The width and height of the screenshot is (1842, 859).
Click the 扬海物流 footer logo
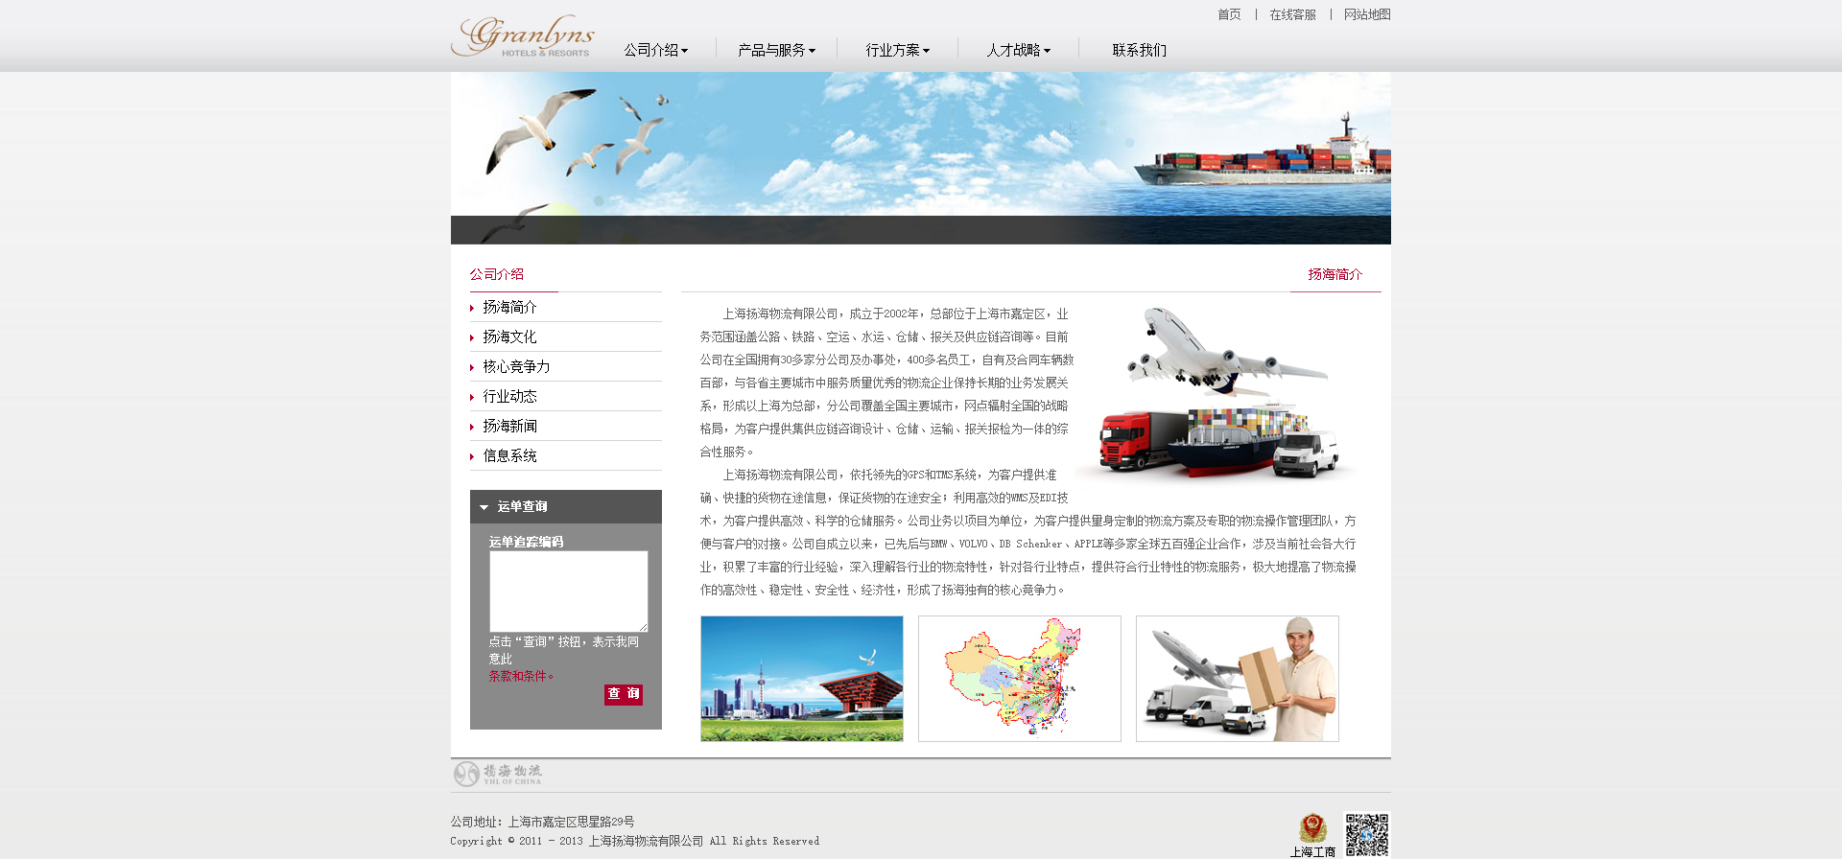point(498,774)
